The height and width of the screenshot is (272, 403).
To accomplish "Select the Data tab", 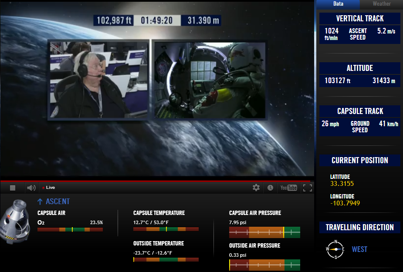I will [x=338, y=4].
